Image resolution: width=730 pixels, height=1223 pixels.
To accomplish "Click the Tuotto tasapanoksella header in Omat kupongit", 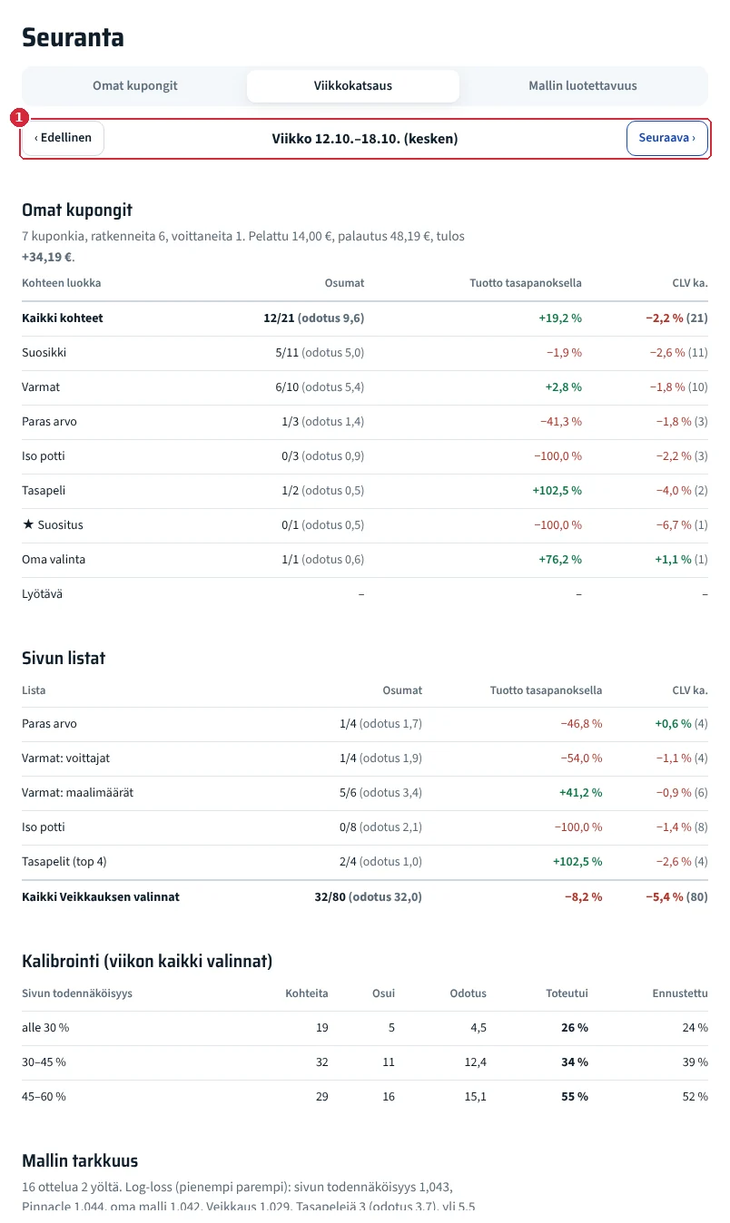I will [x=526, y=283].
